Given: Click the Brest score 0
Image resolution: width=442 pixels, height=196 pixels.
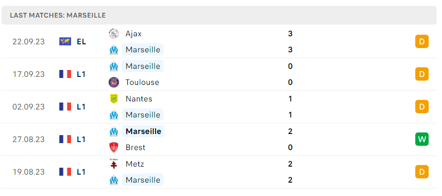Looking at the screenshot, I should click(290, 147).
